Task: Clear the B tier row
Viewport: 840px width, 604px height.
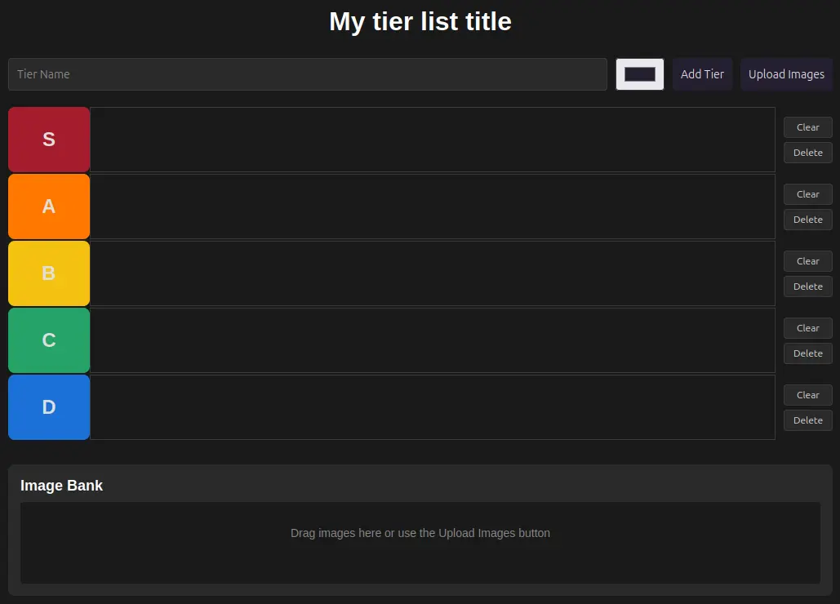Action: pyautogui.click(x=807, y=261)
